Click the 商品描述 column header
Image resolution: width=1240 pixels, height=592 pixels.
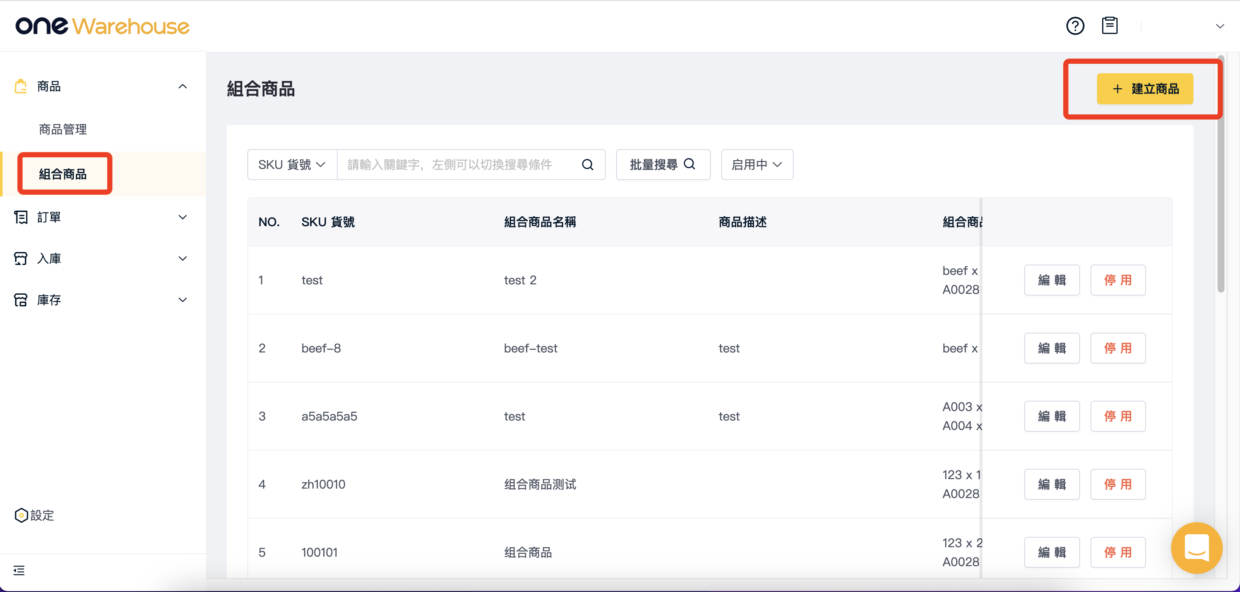(742, 222)
